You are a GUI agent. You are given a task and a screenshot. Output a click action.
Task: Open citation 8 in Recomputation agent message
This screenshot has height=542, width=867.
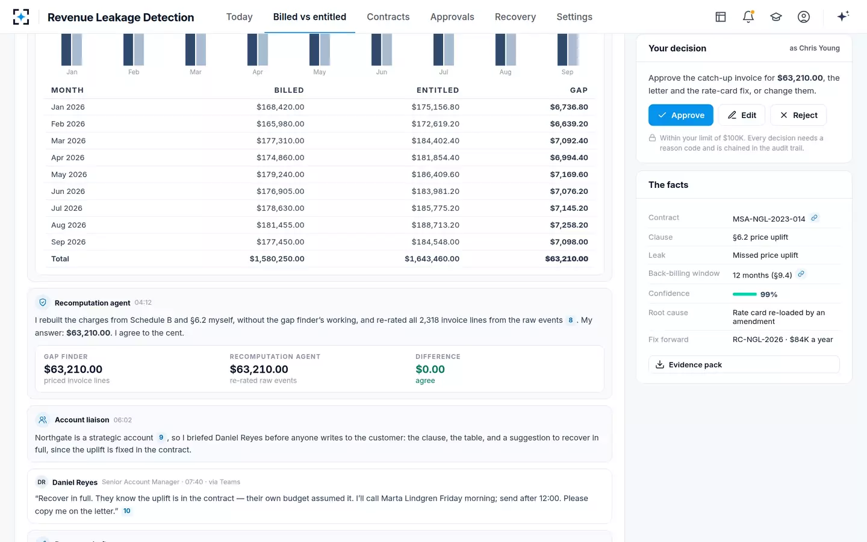tap(571, 320)
